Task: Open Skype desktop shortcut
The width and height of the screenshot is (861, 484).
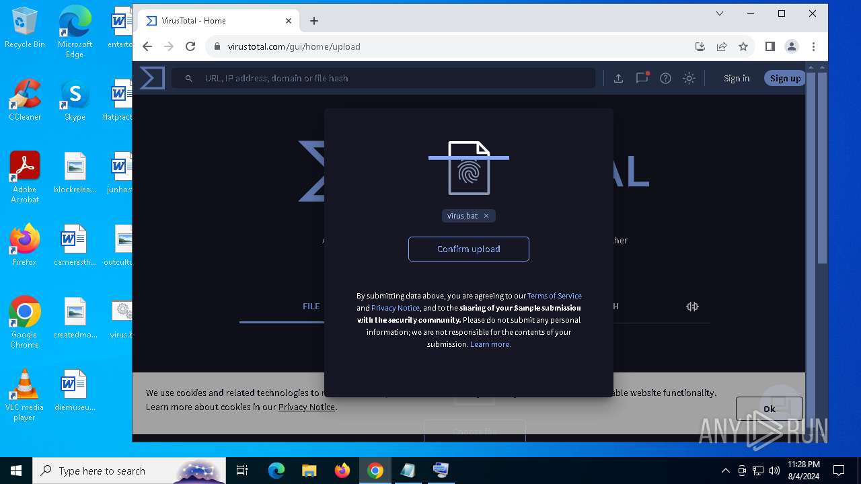Action: click(x=75, y=100)
